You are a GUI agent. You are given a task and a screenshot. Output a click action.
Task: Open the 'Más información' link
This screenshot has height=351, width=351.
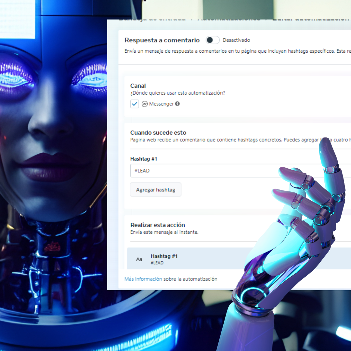[143, 279]
